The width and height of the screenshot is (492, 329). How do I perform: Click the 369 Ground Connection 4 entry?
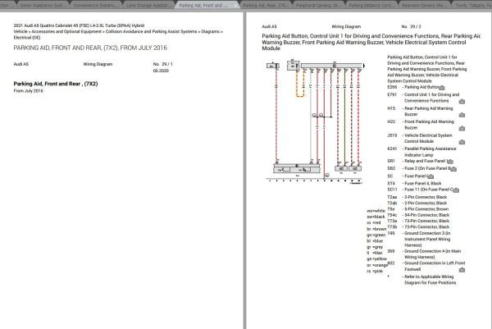[x=424, y=254]
